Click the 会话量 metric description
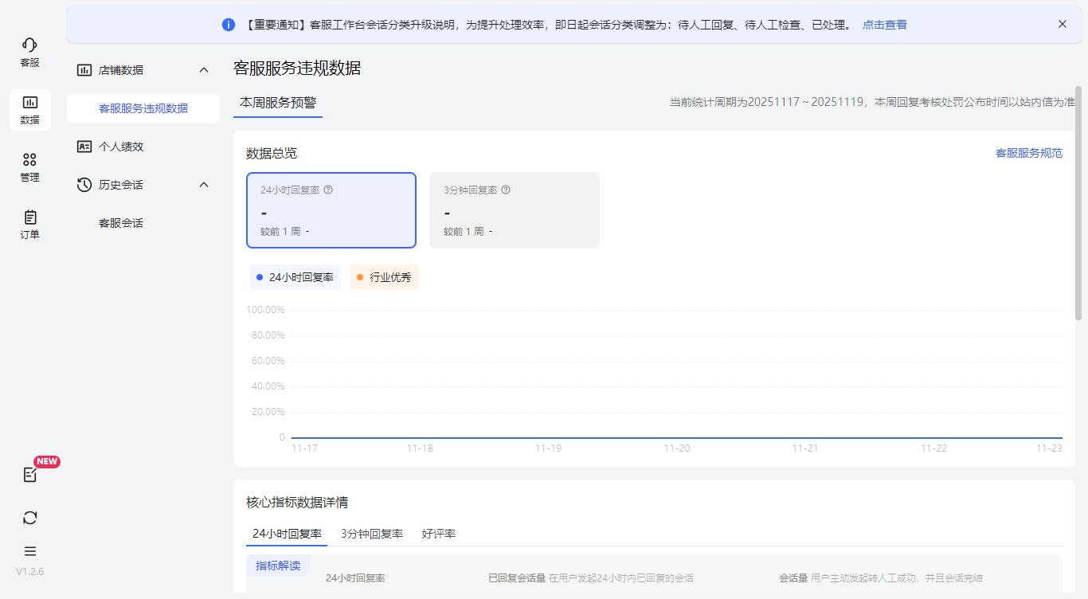 pyautogui.click(x=881, y=578)
